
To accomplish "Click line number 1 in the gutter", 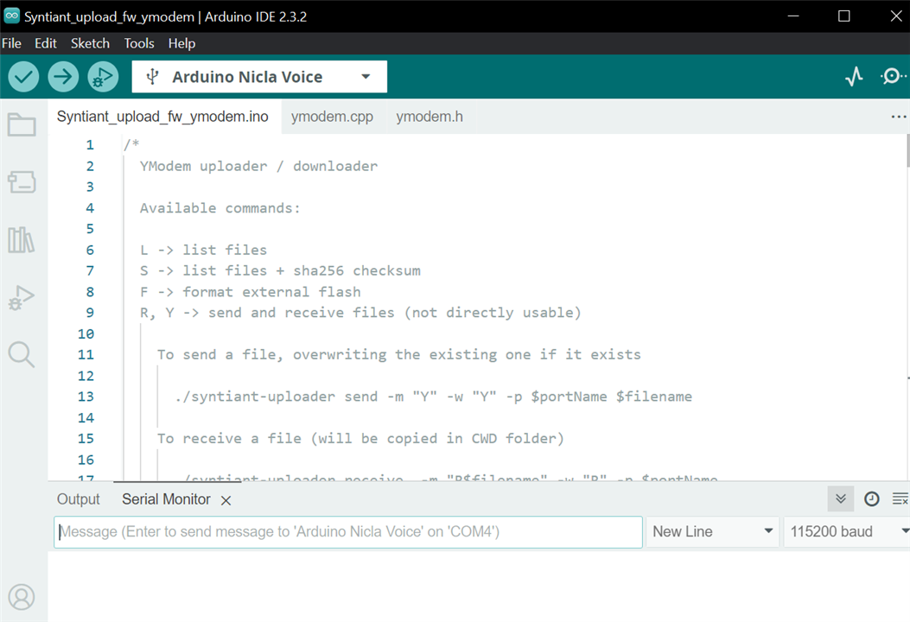I will (90, 145).
